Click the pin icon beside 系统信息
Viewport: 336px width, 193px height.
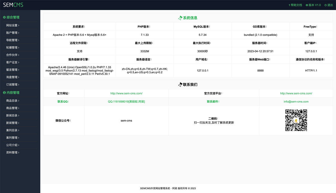(180, 18)
